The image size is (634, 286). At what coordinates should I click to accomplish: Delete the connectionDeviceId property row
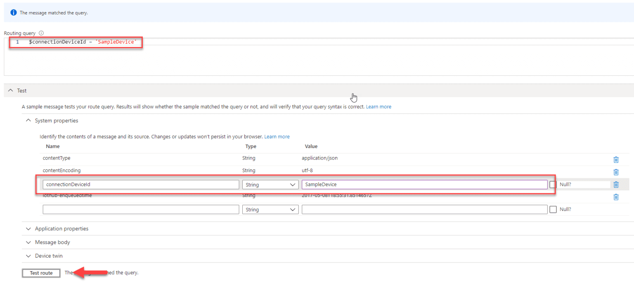tap(616, 184)
